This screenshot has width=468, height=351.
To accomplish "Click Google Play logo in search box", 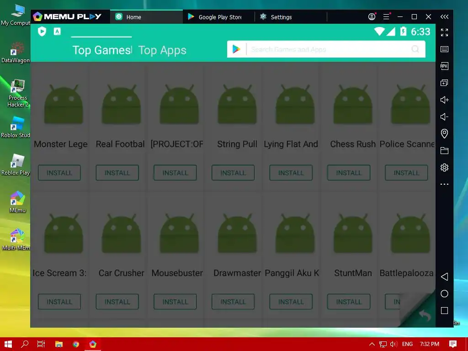I will tap(236, 49).
